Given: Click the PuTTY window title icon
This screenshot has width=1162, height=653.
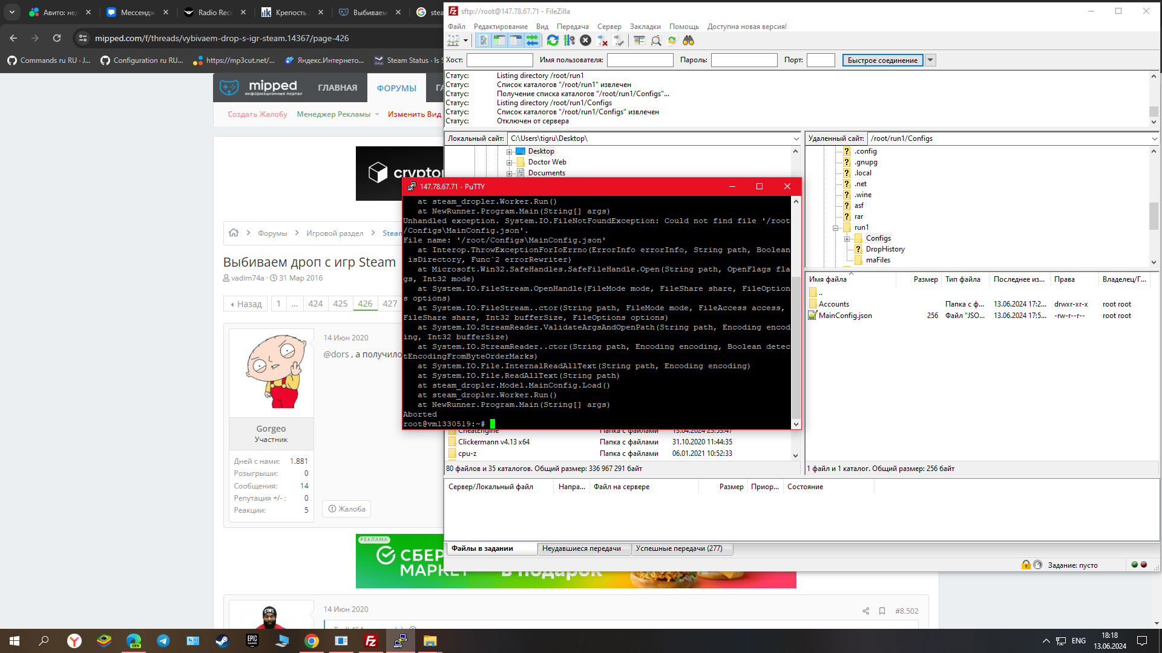Looking at the screenshot, I should [412, 186].
